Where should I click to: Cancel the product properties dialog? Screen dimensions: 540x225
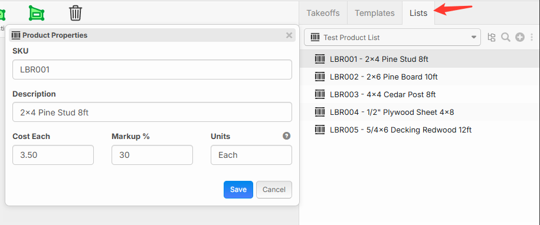274,190
